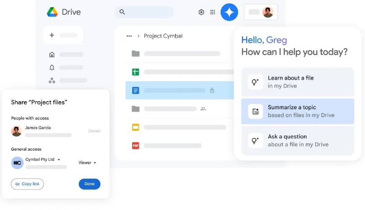Click the James Garcia name
Viewport: 365px width, 210px height.
point(38,128)
